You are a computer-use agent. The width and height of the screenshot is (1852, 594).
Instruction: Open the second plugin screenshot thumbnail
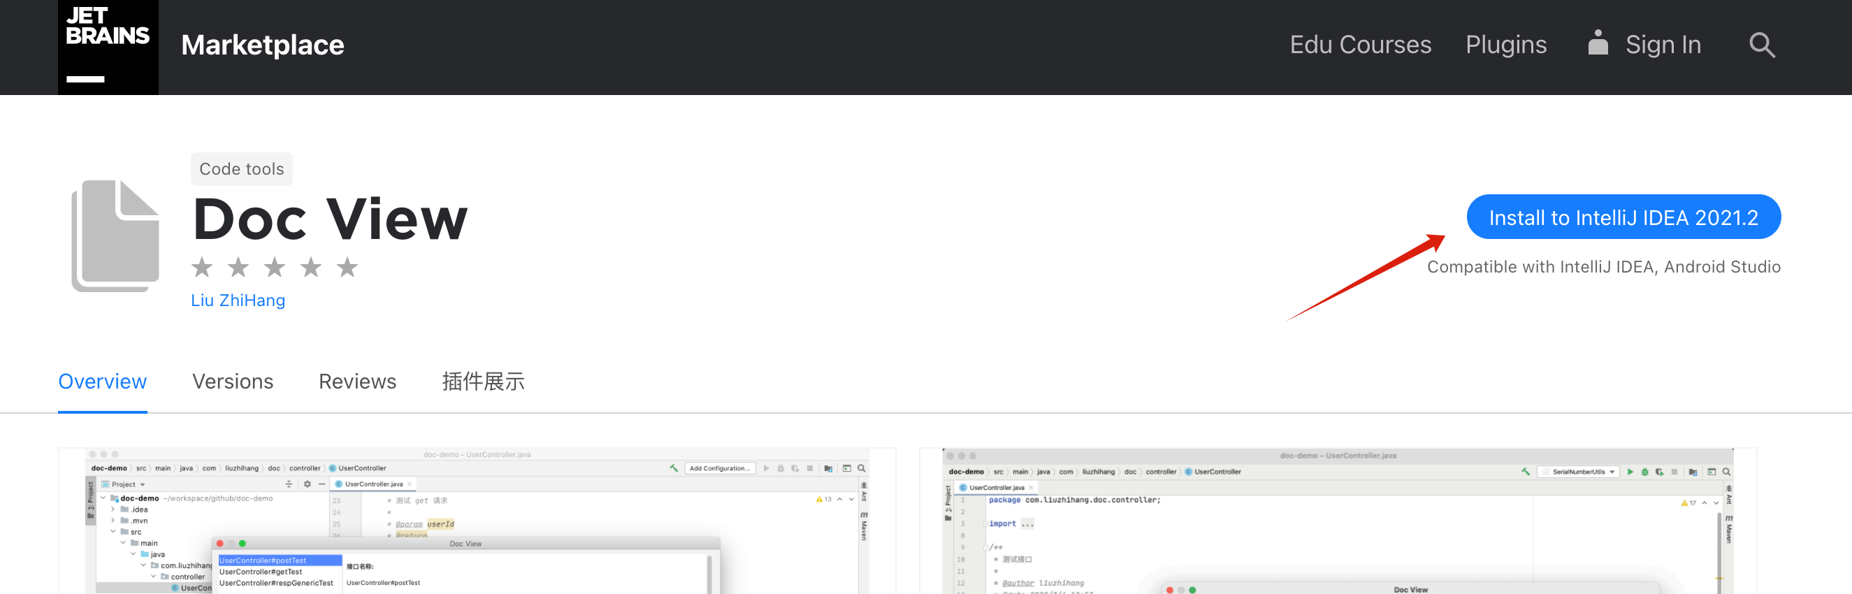[x=1338, y=521]
